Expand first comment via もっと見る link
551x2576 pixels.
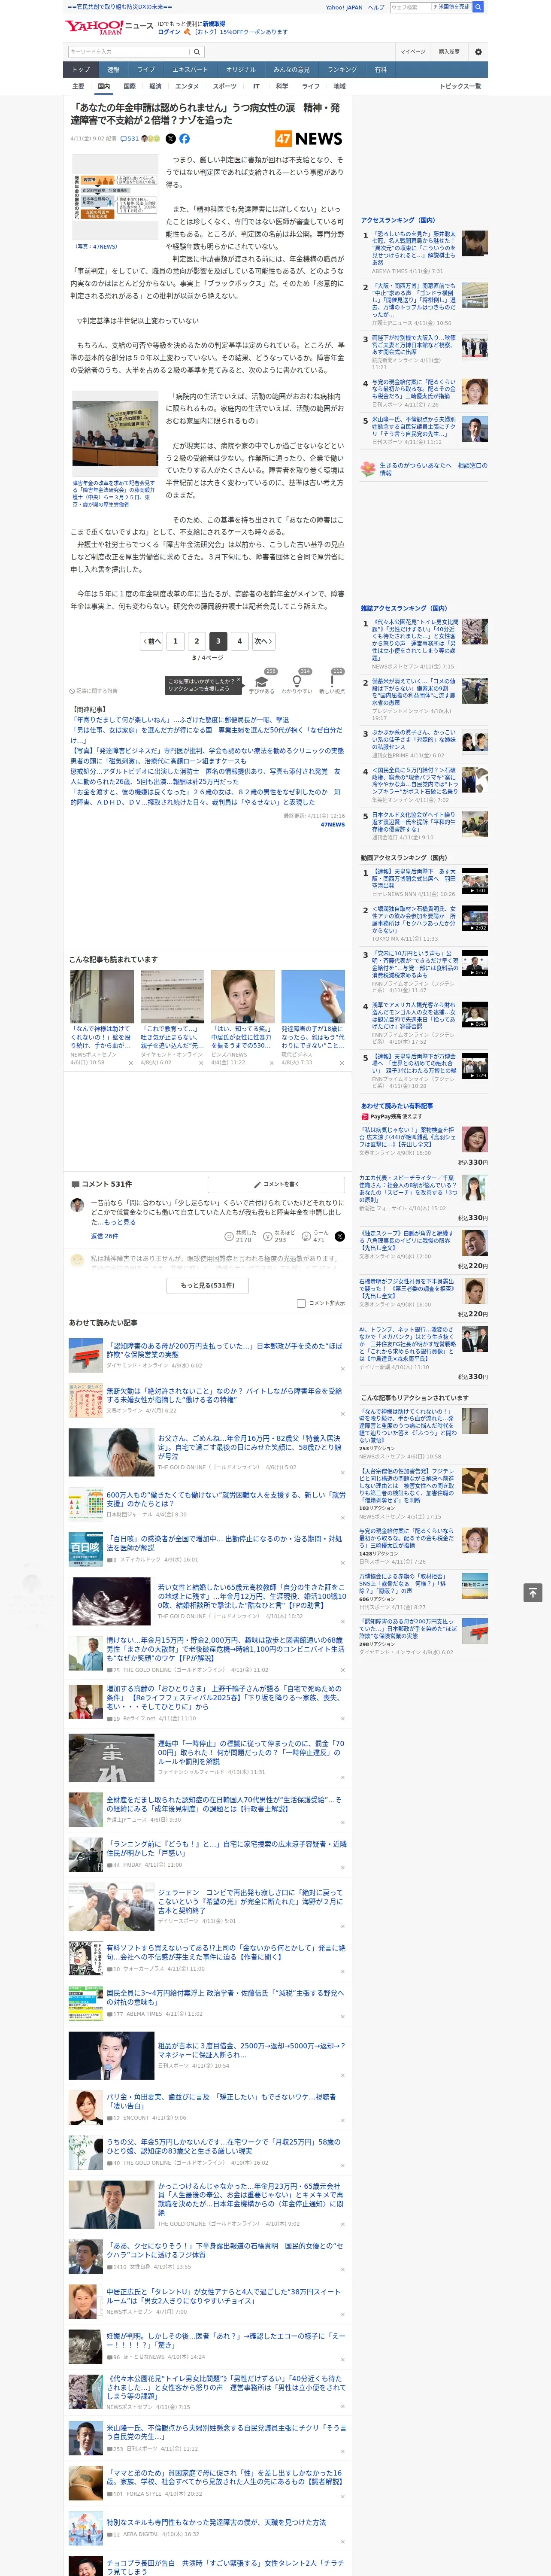coord(121,1222)
